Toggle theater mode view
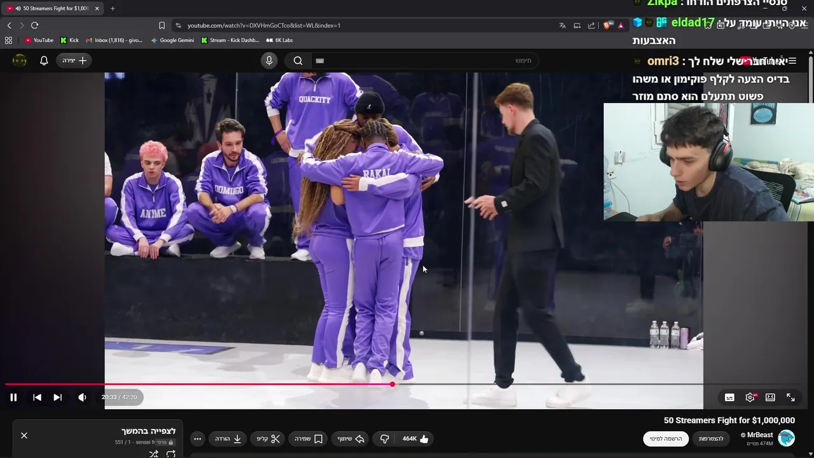The width and height of the screenshot is (814, 458). point(770,398)
